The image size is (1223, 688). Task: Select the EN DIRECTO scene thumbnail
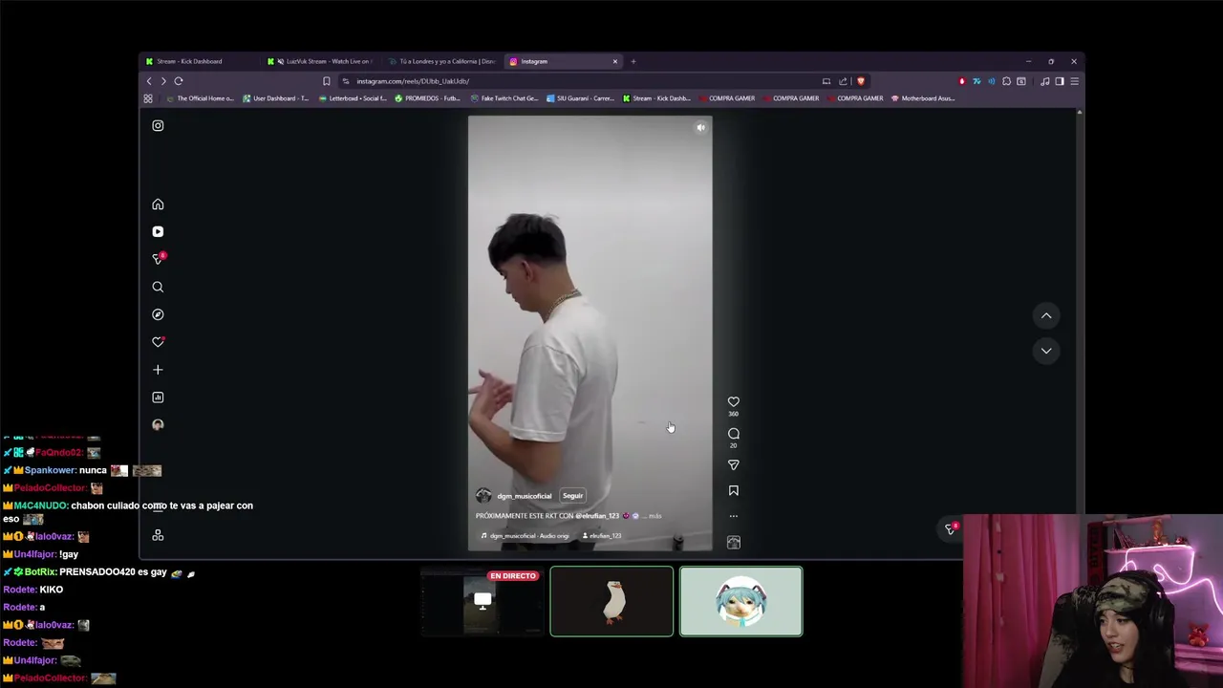pyautogui.click(x=483, y=601)
